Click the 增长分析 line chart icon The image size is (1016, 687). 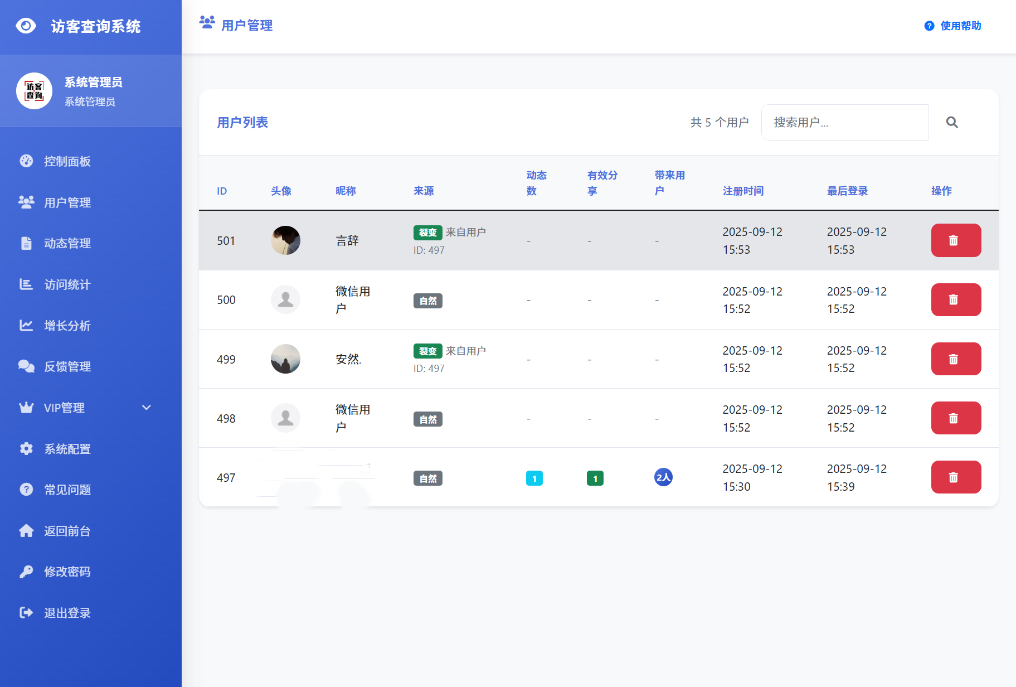click(26, 326)
